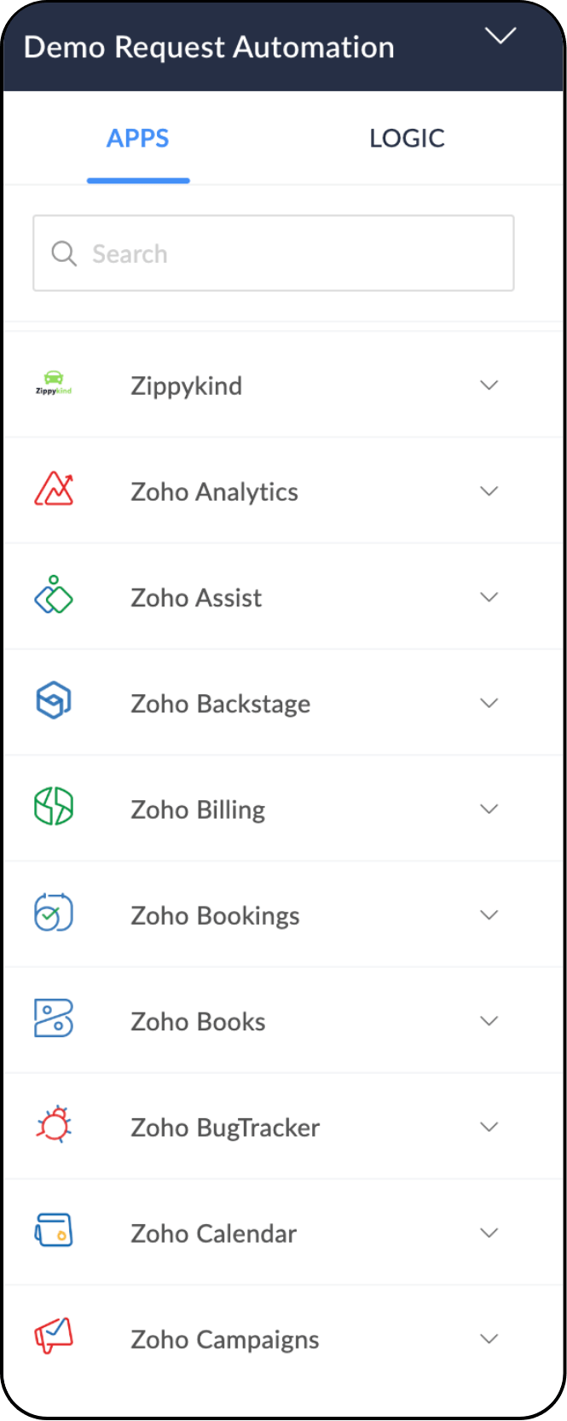This screenshot has height=1421, width=567.
Task: Expand the Zoho Billing chevron
Action: tap(489, 809)
